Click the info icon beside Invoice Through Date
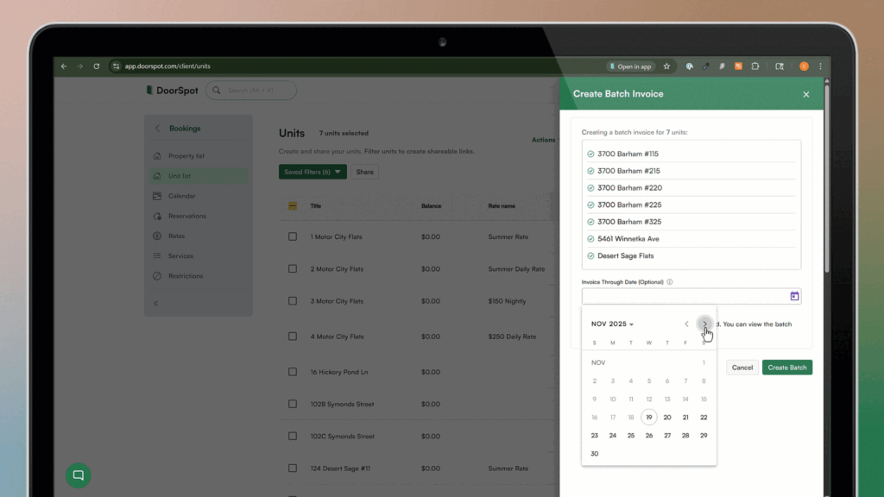 tap(670, 282)
